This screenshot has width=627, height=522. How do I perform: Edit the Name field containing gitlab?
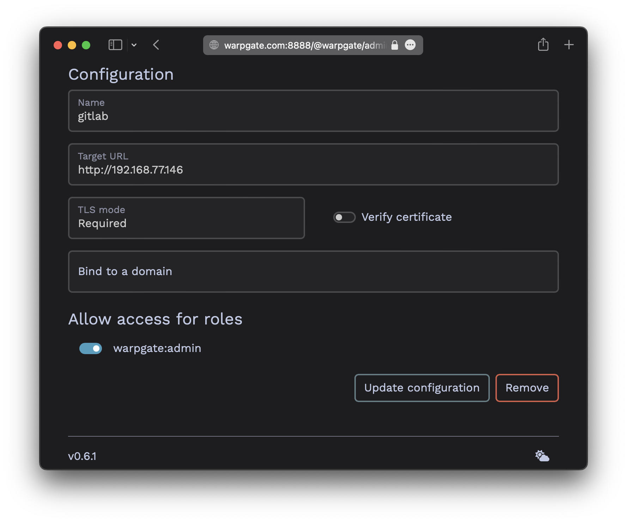313,111
